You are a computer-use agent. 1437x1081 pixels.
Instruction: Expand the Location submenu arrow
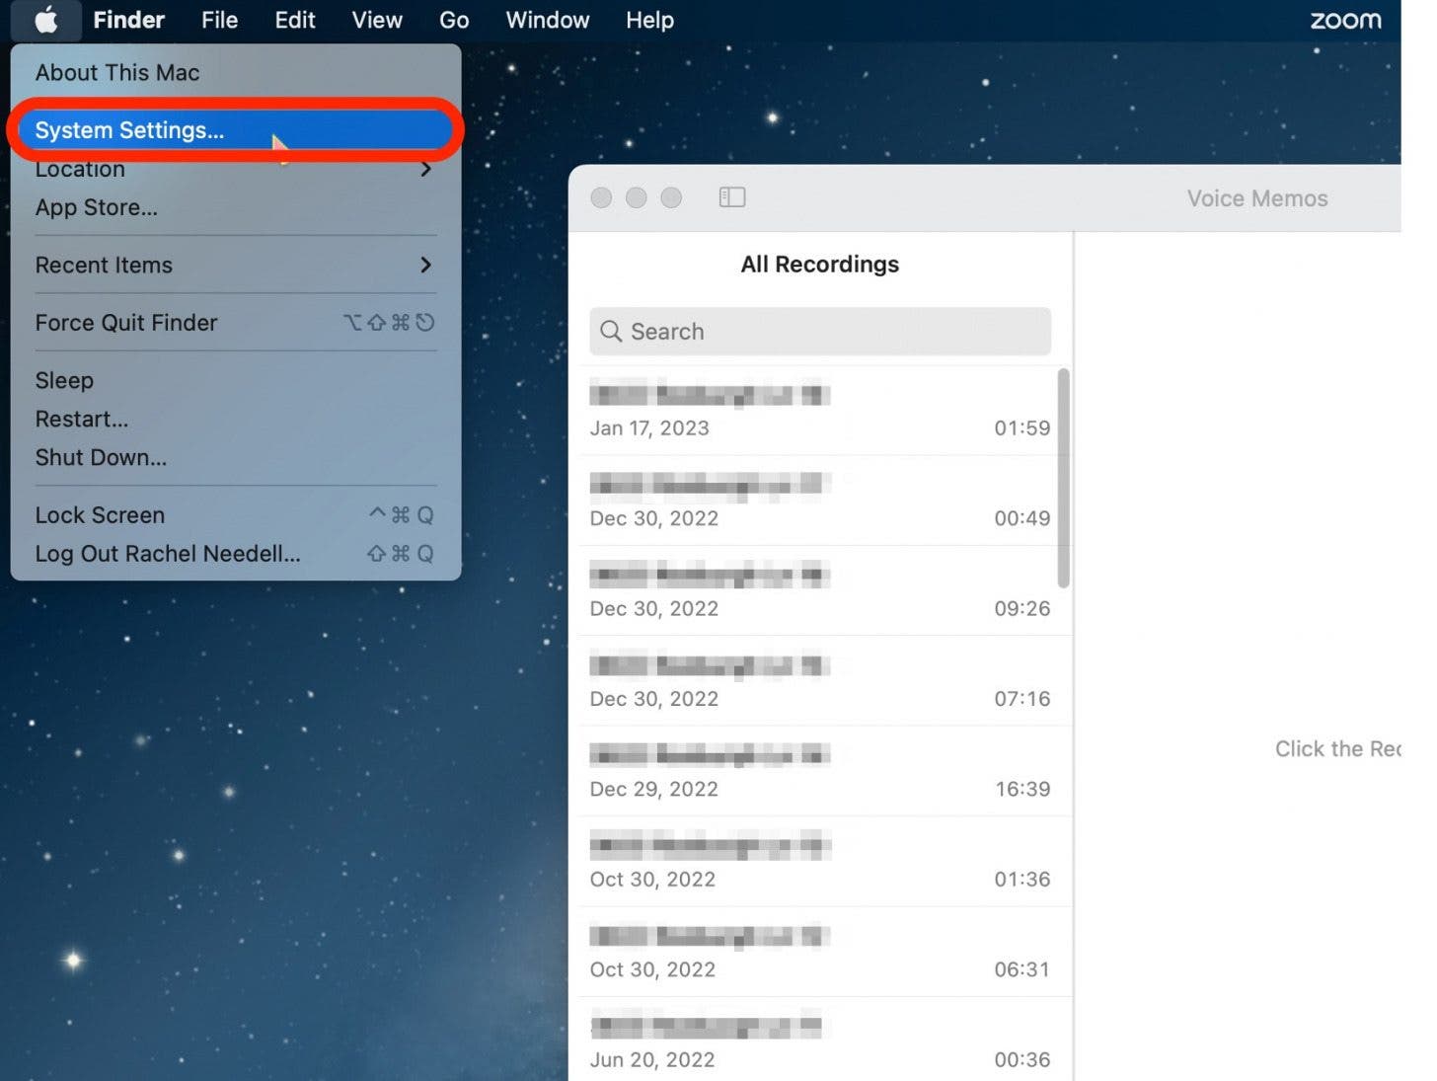pos(425,169)
